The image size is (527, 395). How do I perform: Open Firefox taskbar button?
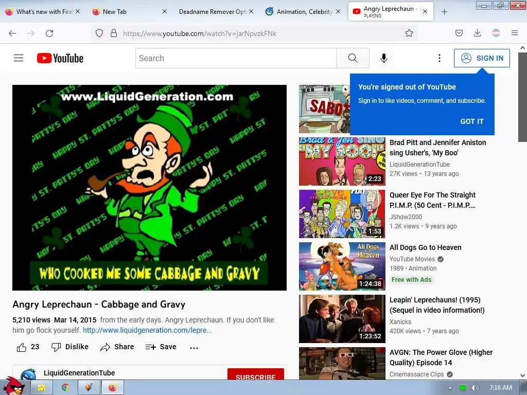[113, 388]
